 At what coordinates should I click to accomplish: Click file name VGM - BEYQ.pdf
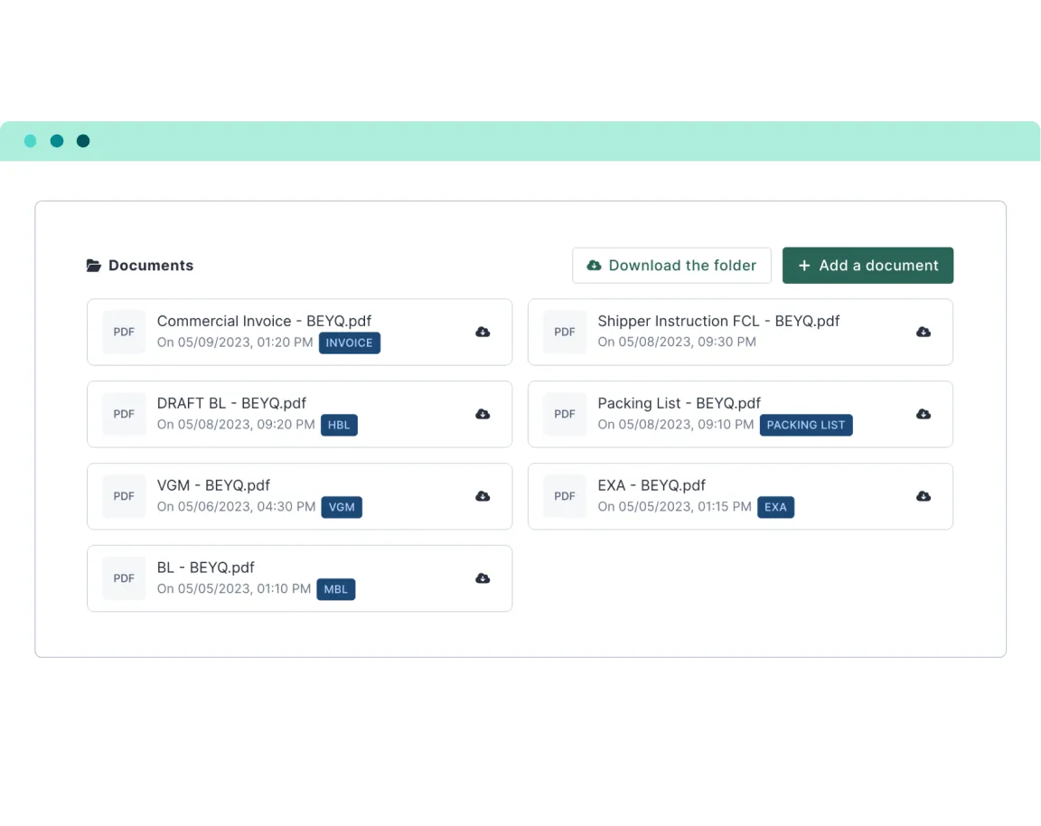point(213,486)
